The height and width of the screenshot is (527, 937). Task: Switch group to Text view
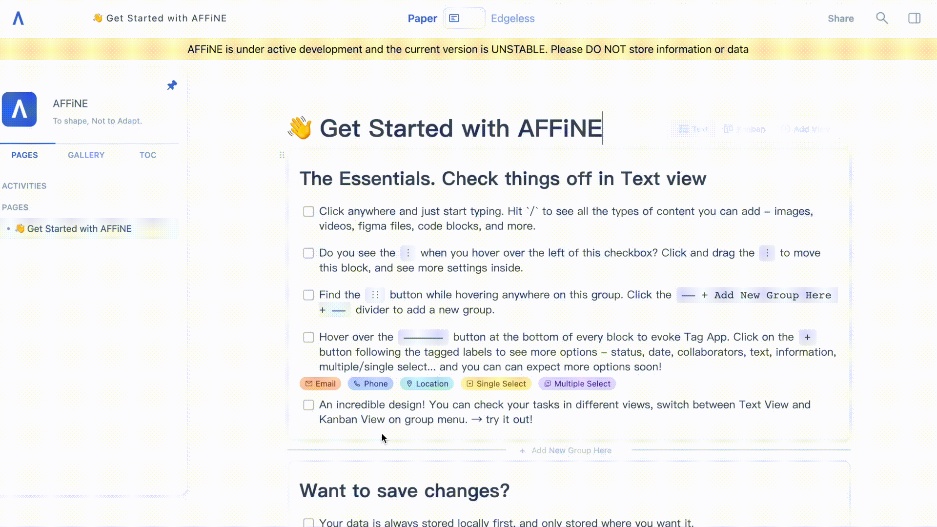[x=693, y=129]
